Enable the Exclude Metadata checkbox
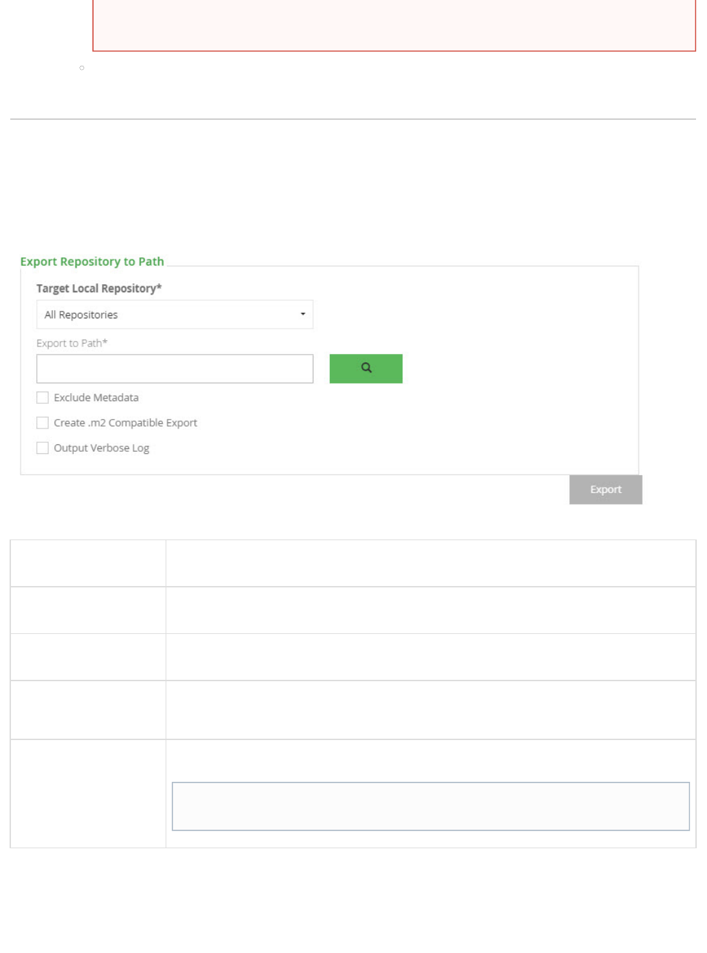 coord(42,398)
